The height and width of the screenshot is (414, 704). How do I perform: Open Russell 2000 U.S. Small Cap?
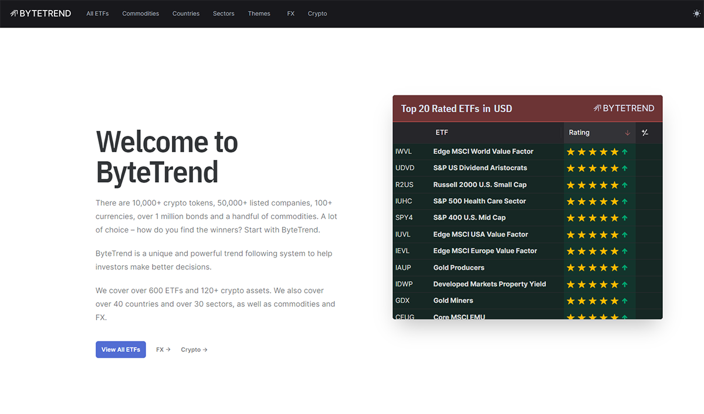480,184
